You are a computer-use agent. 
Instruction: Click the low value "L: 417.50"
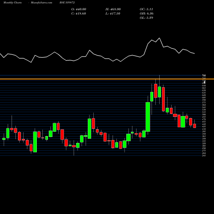click(113, 14)
